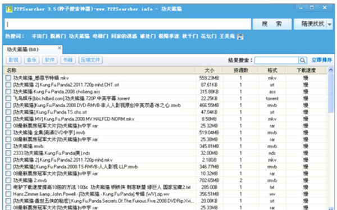Image resolution: width=337 pixels, height=210 pixels.
Task: Sort by 名称 column header
Action: (99, 70)
